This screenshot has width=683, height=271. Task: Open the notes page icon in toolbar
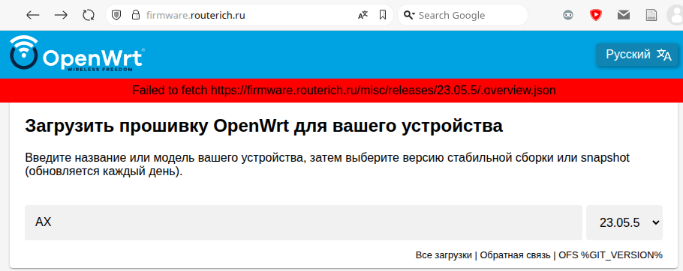pyautogui.click(x=651, y=15)
